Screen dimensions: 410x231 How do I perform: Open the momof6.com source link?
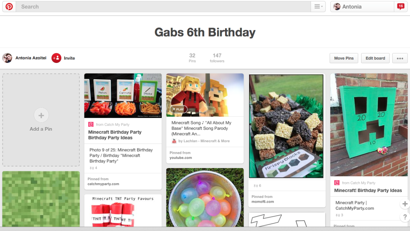tap(263, 202)
